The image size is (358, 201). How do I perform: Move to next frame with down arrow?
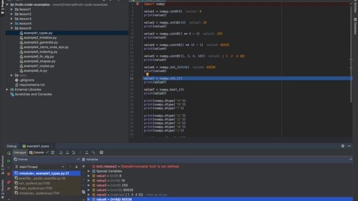click(x=77, y=167)
